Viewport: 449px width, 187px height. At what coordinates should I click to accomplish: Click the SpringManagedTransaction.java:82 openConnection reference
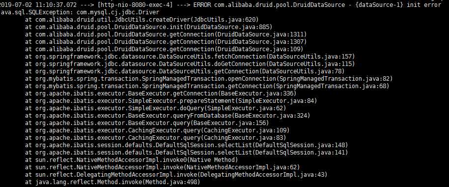335,79
